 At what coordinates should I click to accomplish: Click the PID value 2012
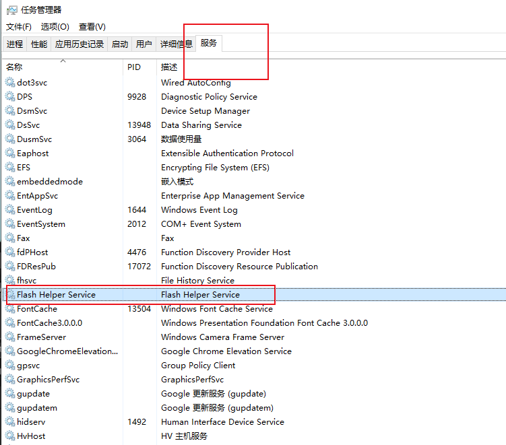point(137,224)
